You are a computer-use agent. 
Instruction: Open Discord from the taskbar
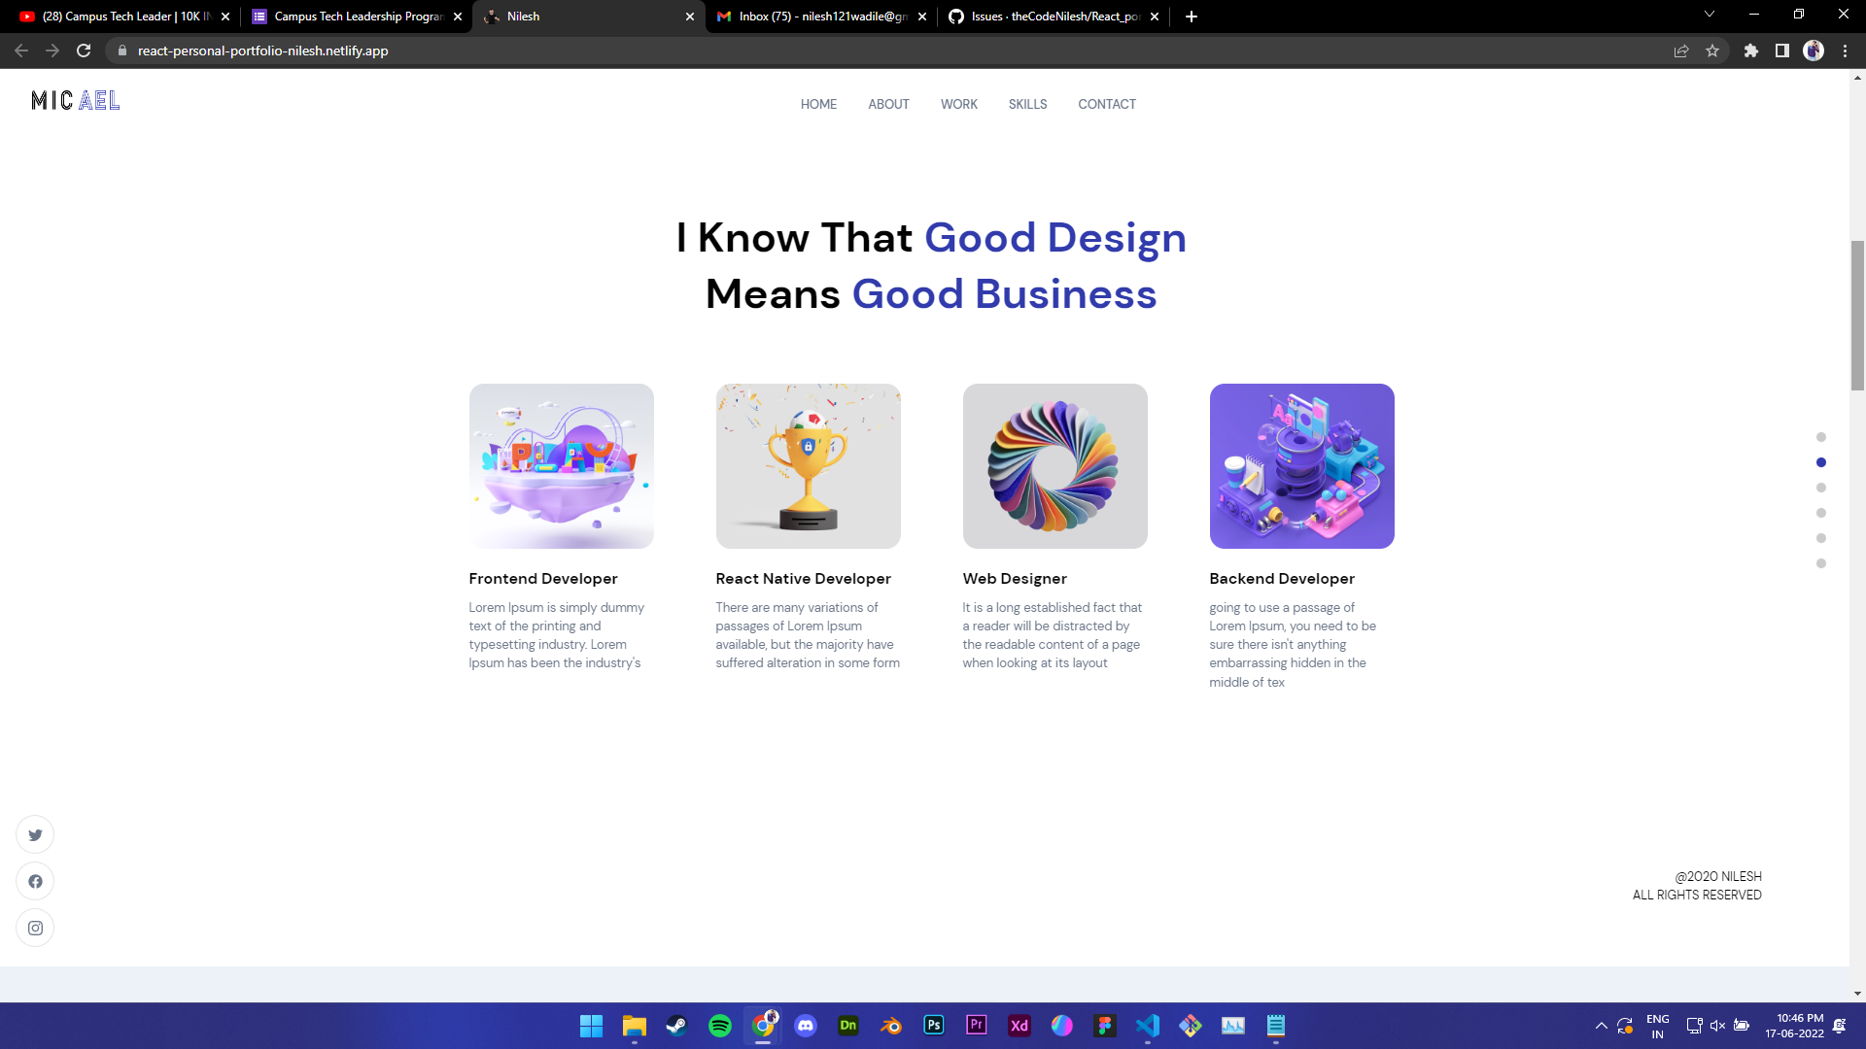tap(806, 1025)
